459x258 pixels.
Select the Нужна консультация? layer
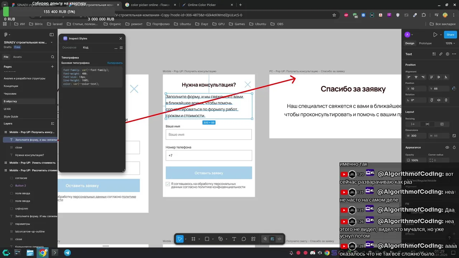coord(29,155)
